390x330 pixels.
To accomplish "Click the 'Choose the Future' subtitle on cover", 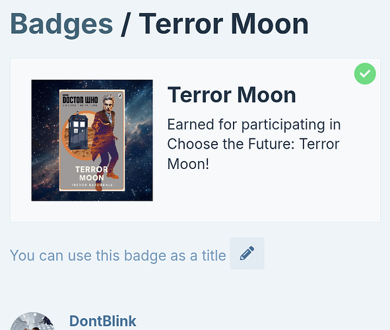I will (80, 106).
